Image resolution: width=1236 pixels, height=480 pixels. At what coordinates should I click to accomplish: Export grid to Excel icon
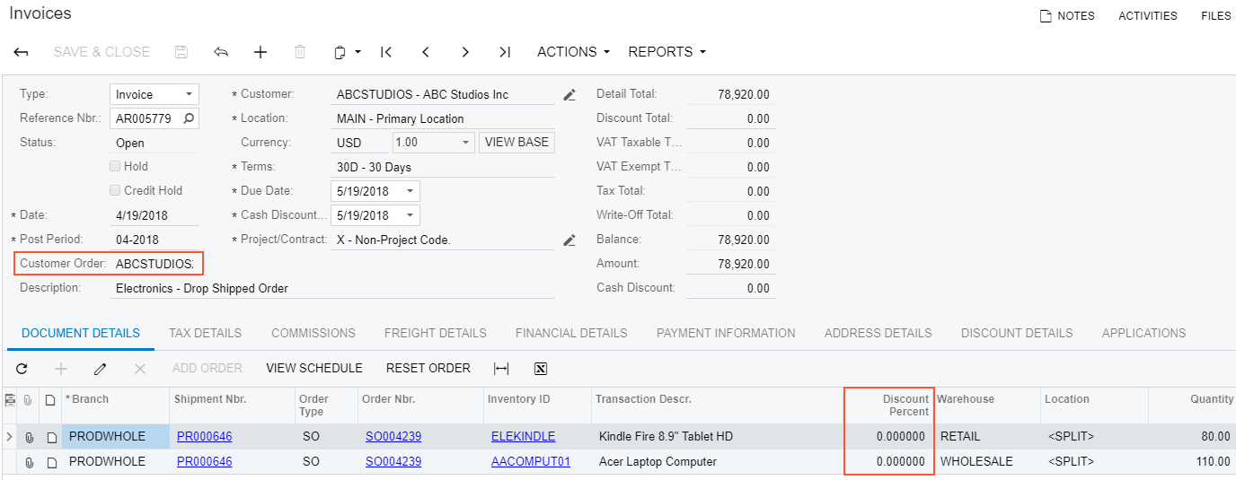(541, 368)
